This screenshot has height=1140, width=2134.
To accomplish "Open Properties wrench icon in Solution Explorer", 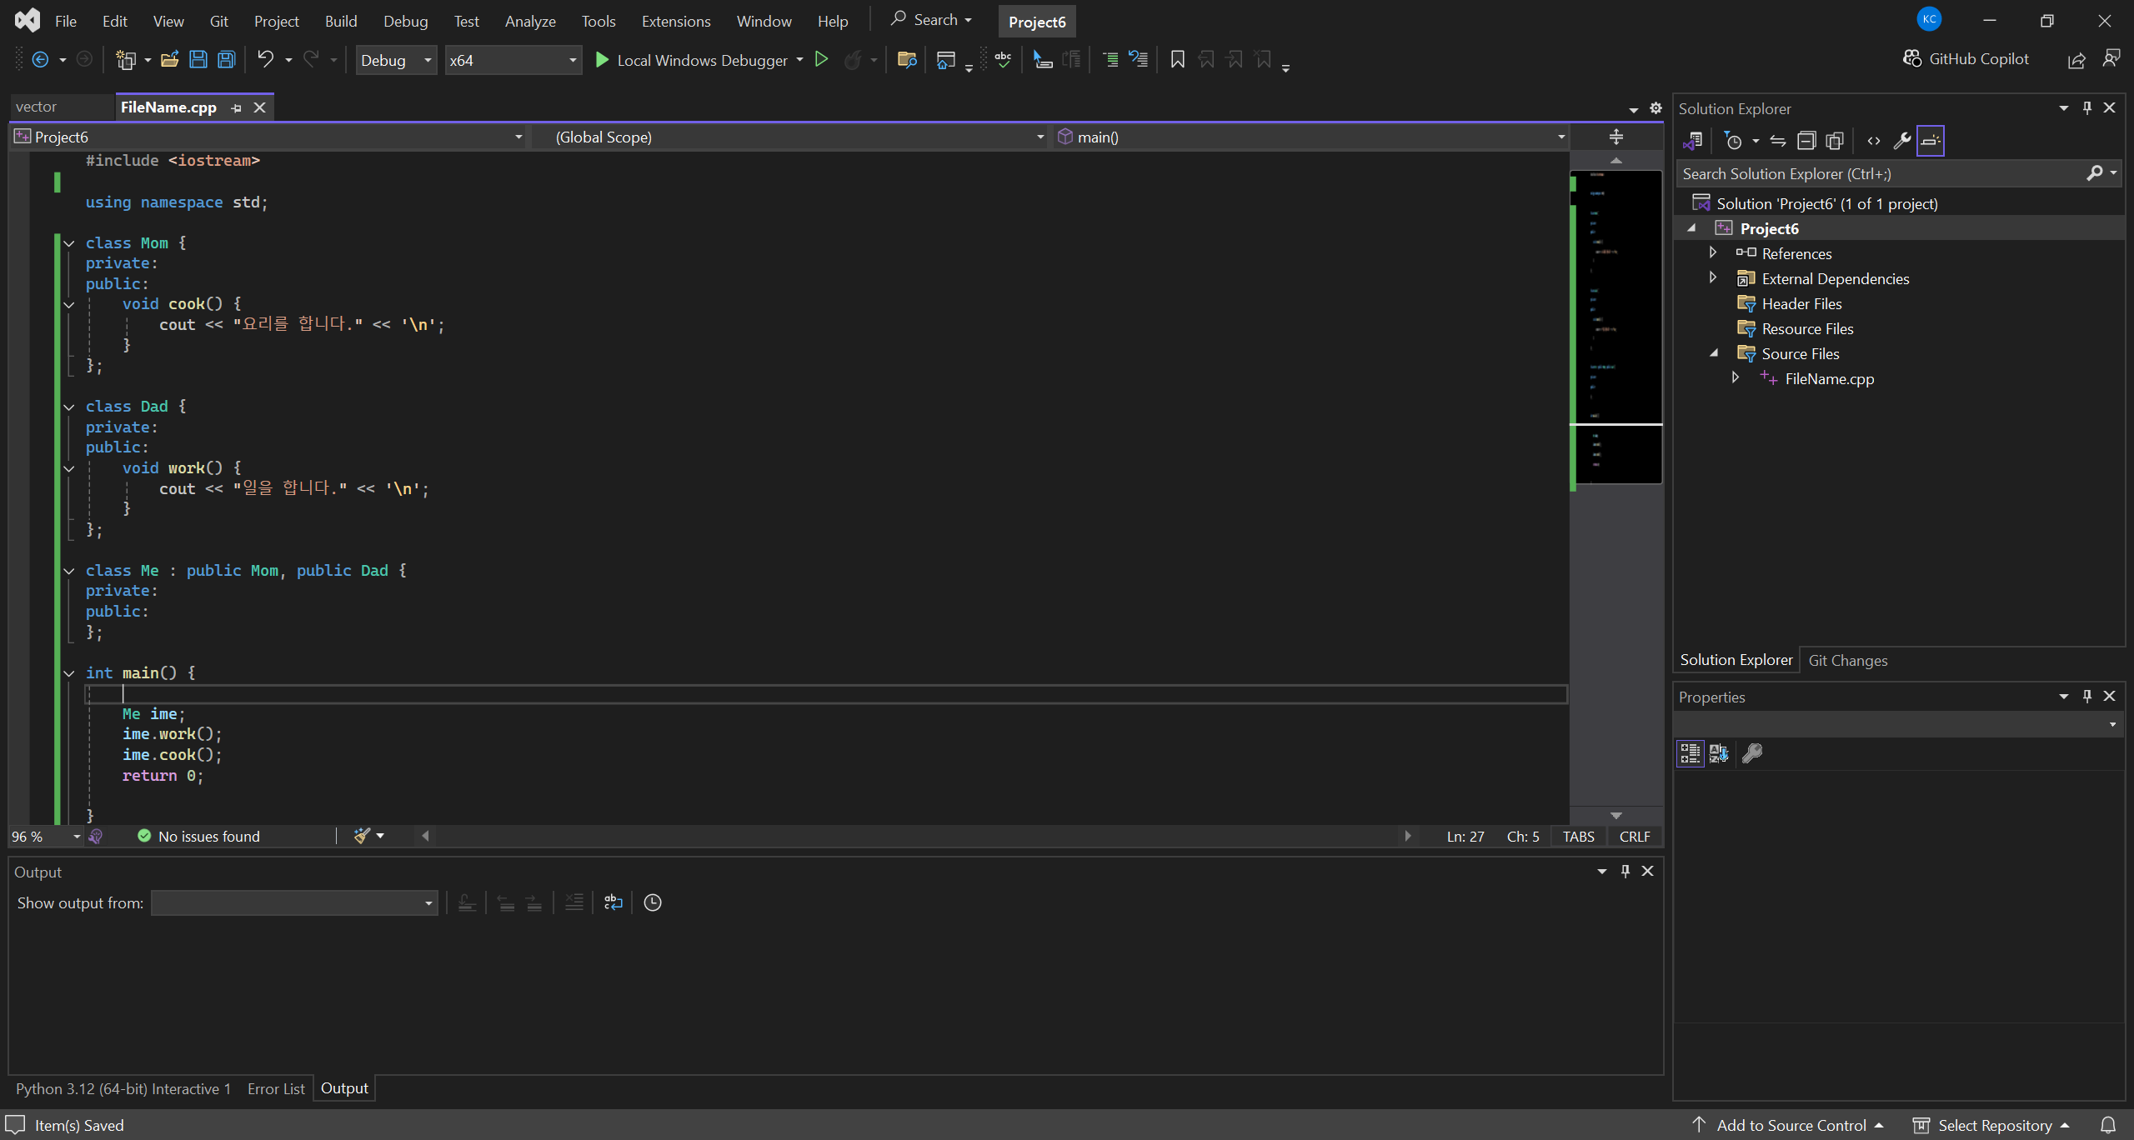I will (x=1901, y=141).
